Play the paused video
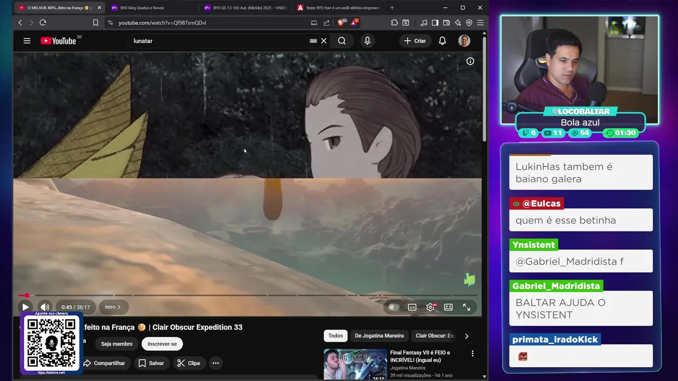Viewport: 678px width, 381px height. (x=25, y=307)
